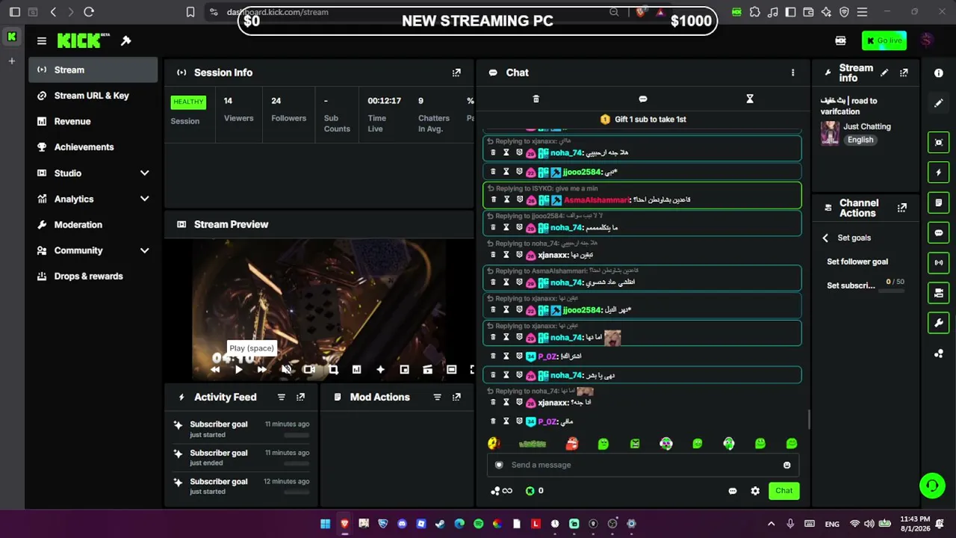Open the emoji picker in the message box
Image resolution: width=956 pixels, height=538 pixels.
[786, 465]
